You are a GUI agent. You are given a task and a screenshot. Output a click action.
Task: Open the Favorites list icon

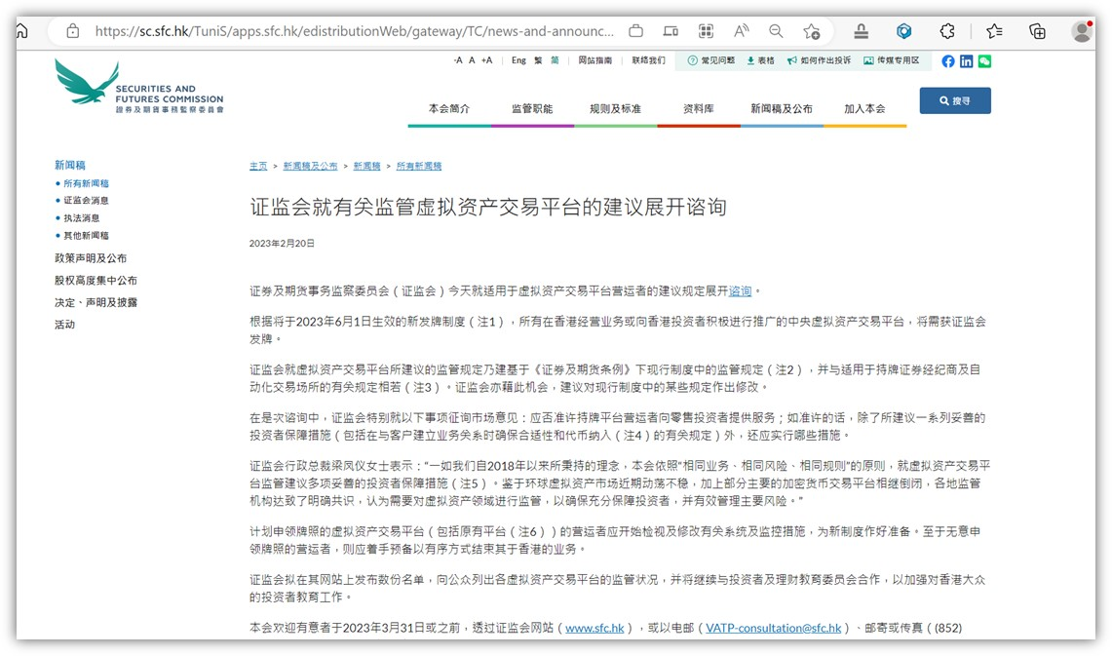click(x=994, y=31)
